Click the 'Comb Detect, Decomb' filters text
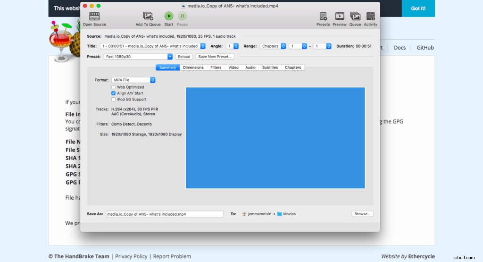Image resolution: width=483 pixels, height=262 pixels. (x=132, y=124)
